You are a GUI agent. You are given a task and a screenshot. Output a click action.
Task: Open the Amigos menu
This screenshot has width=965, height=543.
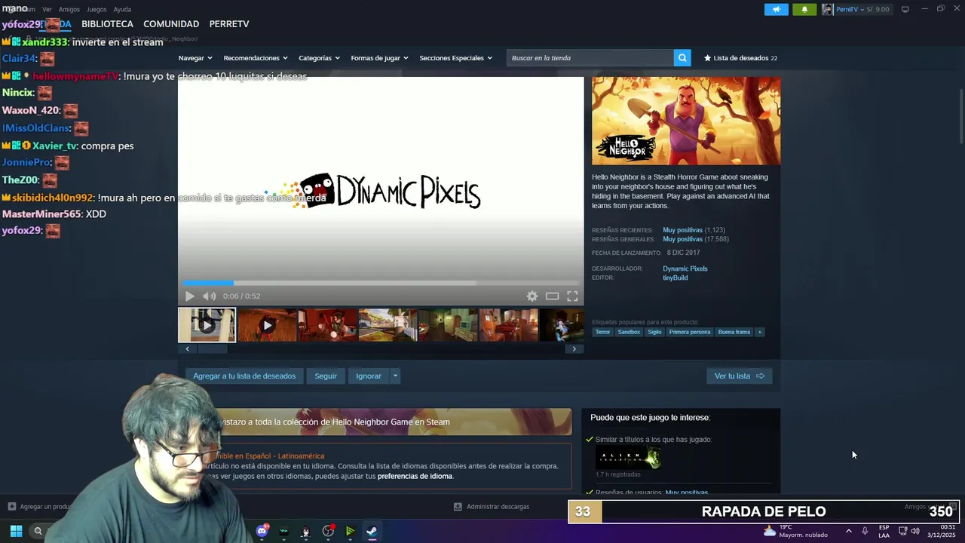click(69, 10)
